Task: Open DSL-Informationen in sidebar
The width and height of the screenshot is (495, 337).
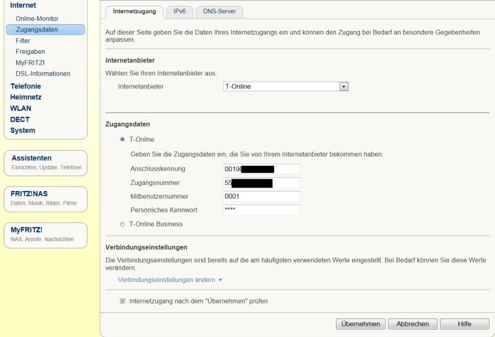Action: (x=43, y=74)
